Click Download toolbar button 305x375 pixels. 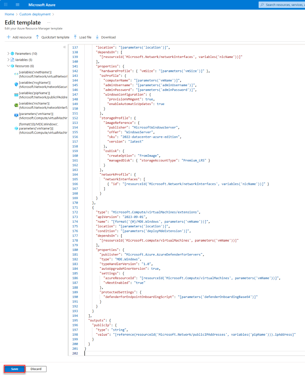point(105,37)
